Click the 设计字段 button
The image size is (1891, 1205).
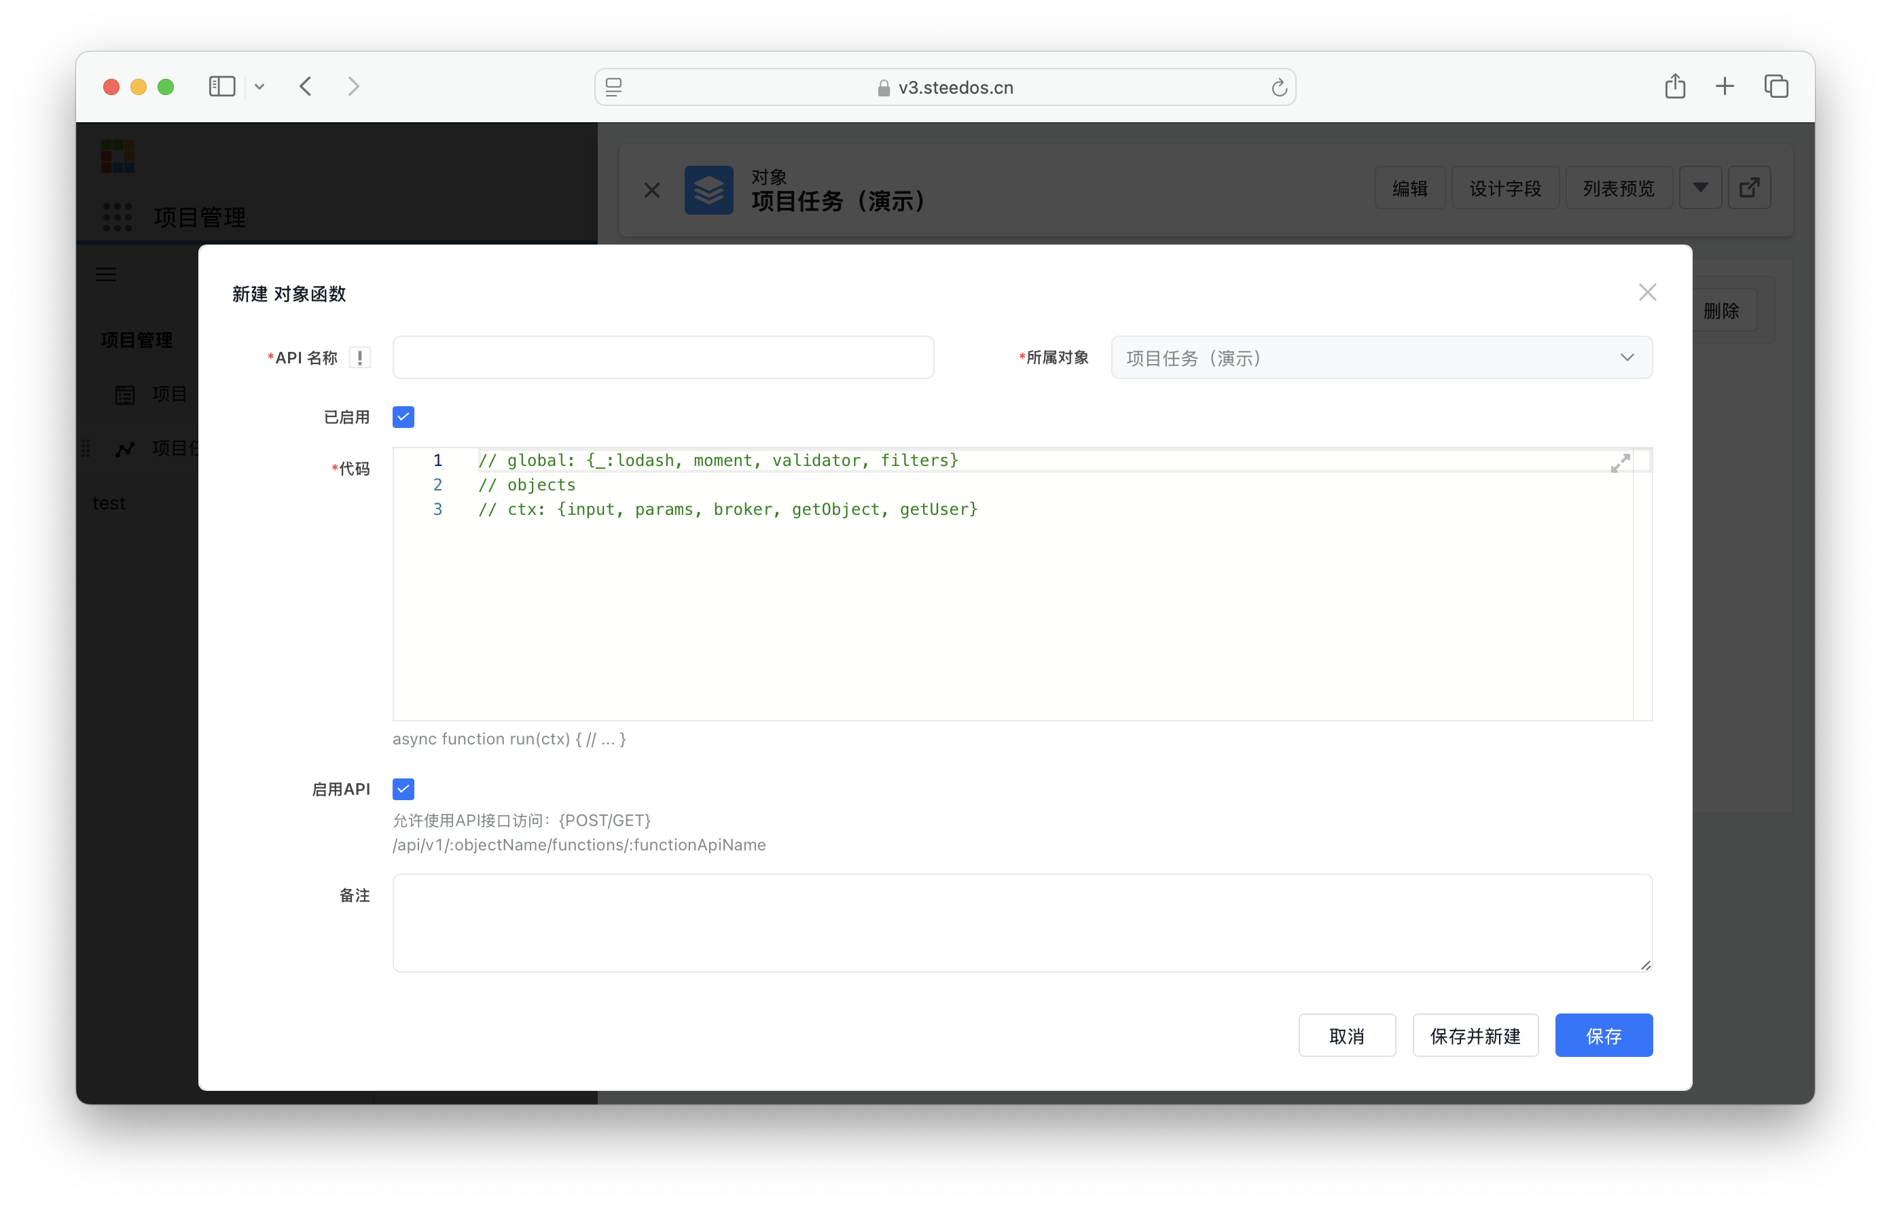coord(1505,189)
